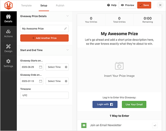The width and height of the screenshot is (166, 131).
Task: Open the Settings gear panel
Action: (8, 63)
